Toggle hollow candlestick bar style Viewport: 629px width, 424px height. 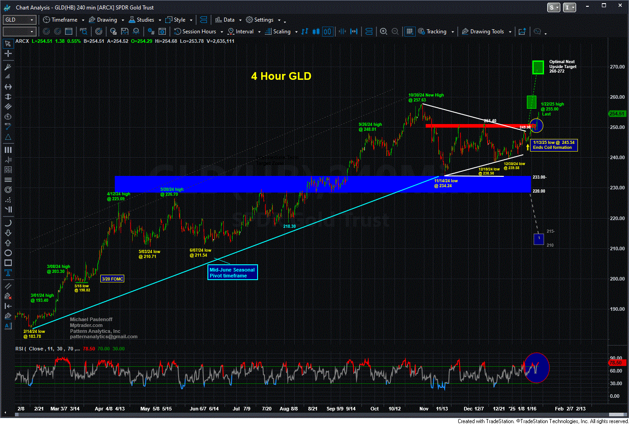[x=327, y=32]
